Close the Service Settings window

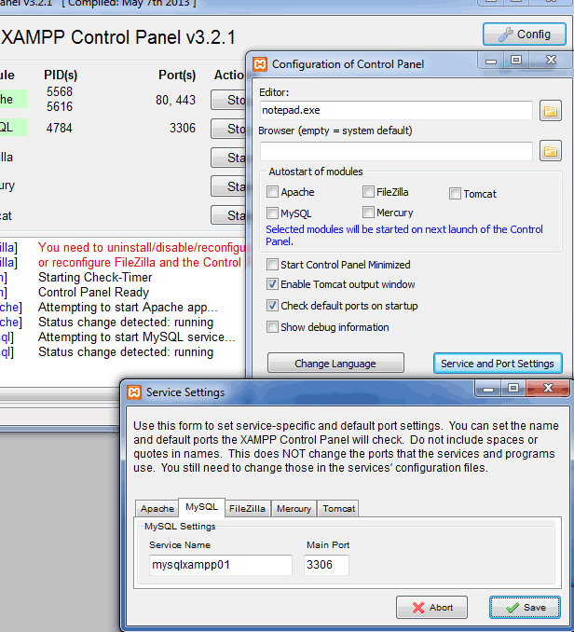[548, 389]
